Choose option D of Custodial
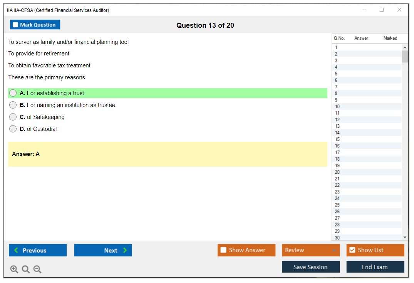Screen dimensions: 414x283 (x=13, y=129)
